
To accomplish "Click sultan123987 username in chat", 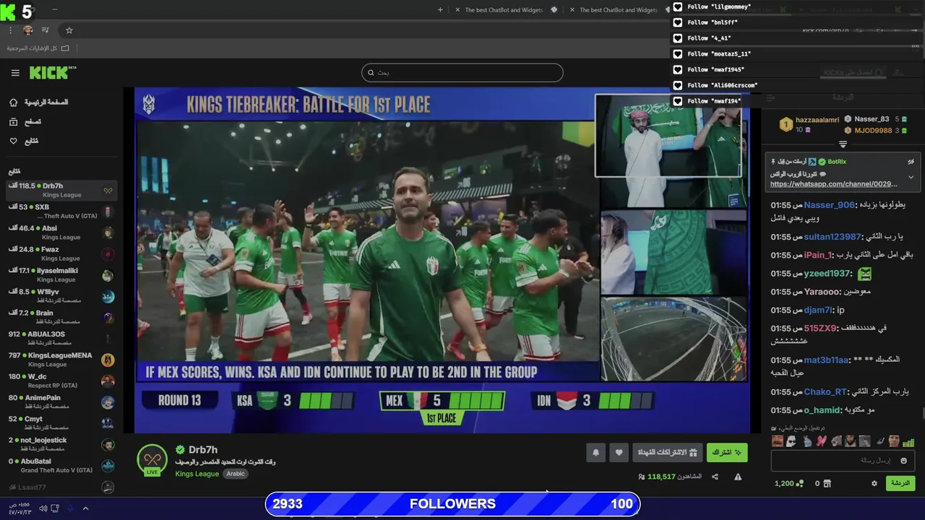I will pyautogui.click(x=832, y=237).
